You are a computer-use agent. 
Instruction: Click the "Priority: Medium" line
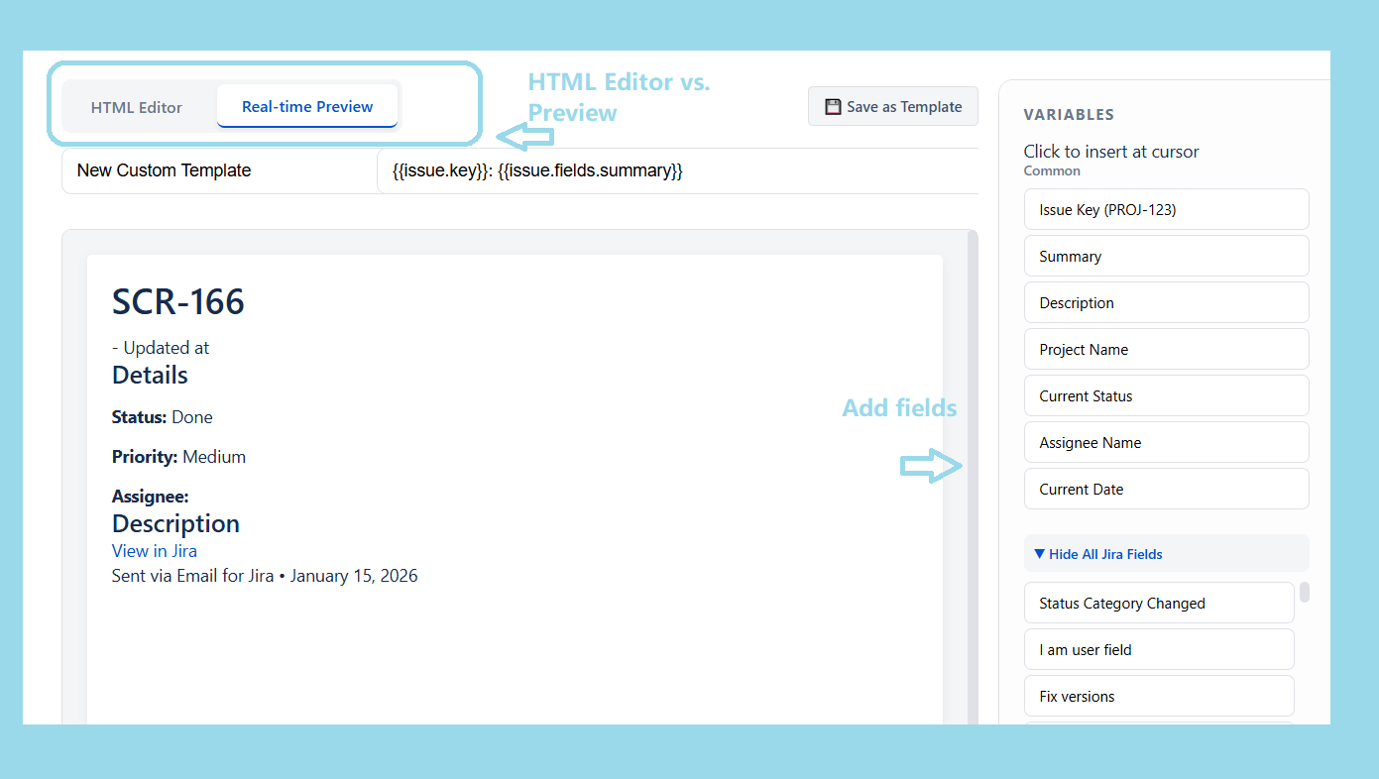click(x=178, y=457)
